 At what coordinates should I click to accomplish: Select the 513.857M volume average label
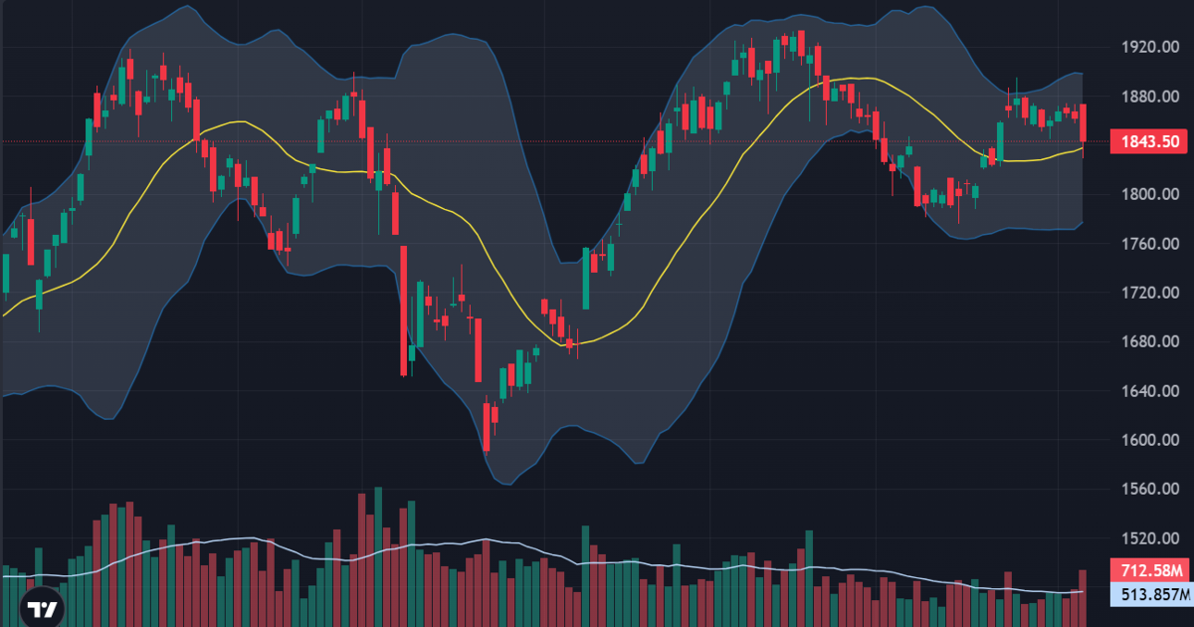1149,594
